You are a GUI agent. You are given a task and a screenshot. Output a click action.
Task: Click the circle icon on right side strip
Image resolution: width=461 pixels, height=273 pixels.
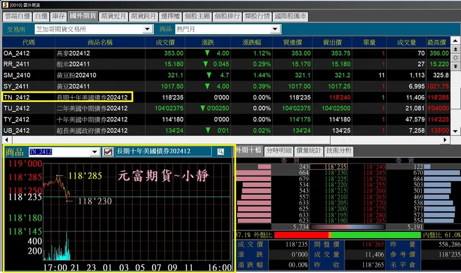click(x=455, y=58)
